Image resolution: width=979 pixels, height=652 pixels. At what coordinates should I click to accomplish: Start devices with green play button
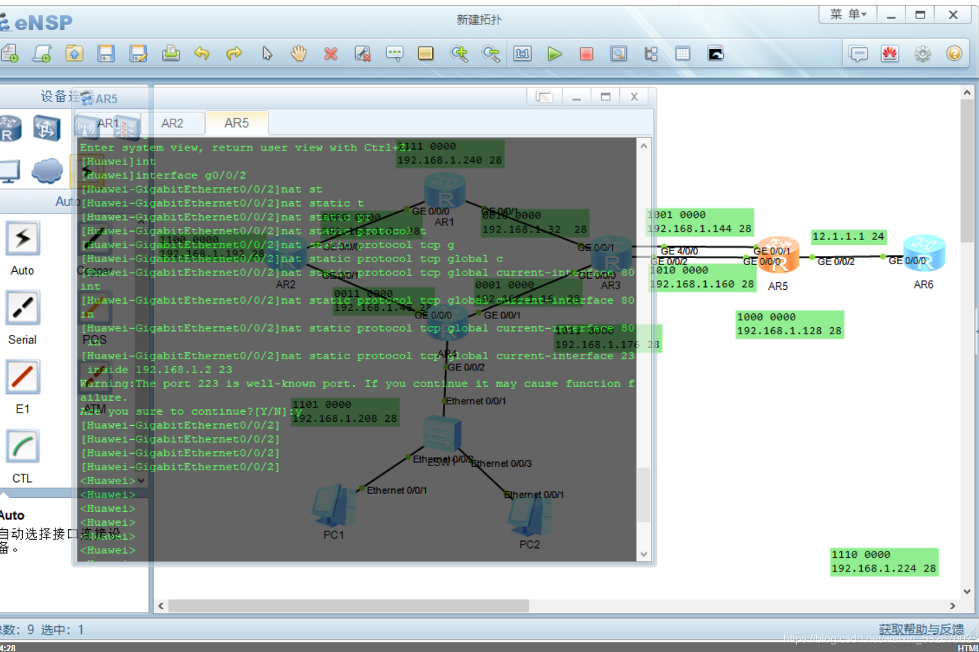coord(555,53)
